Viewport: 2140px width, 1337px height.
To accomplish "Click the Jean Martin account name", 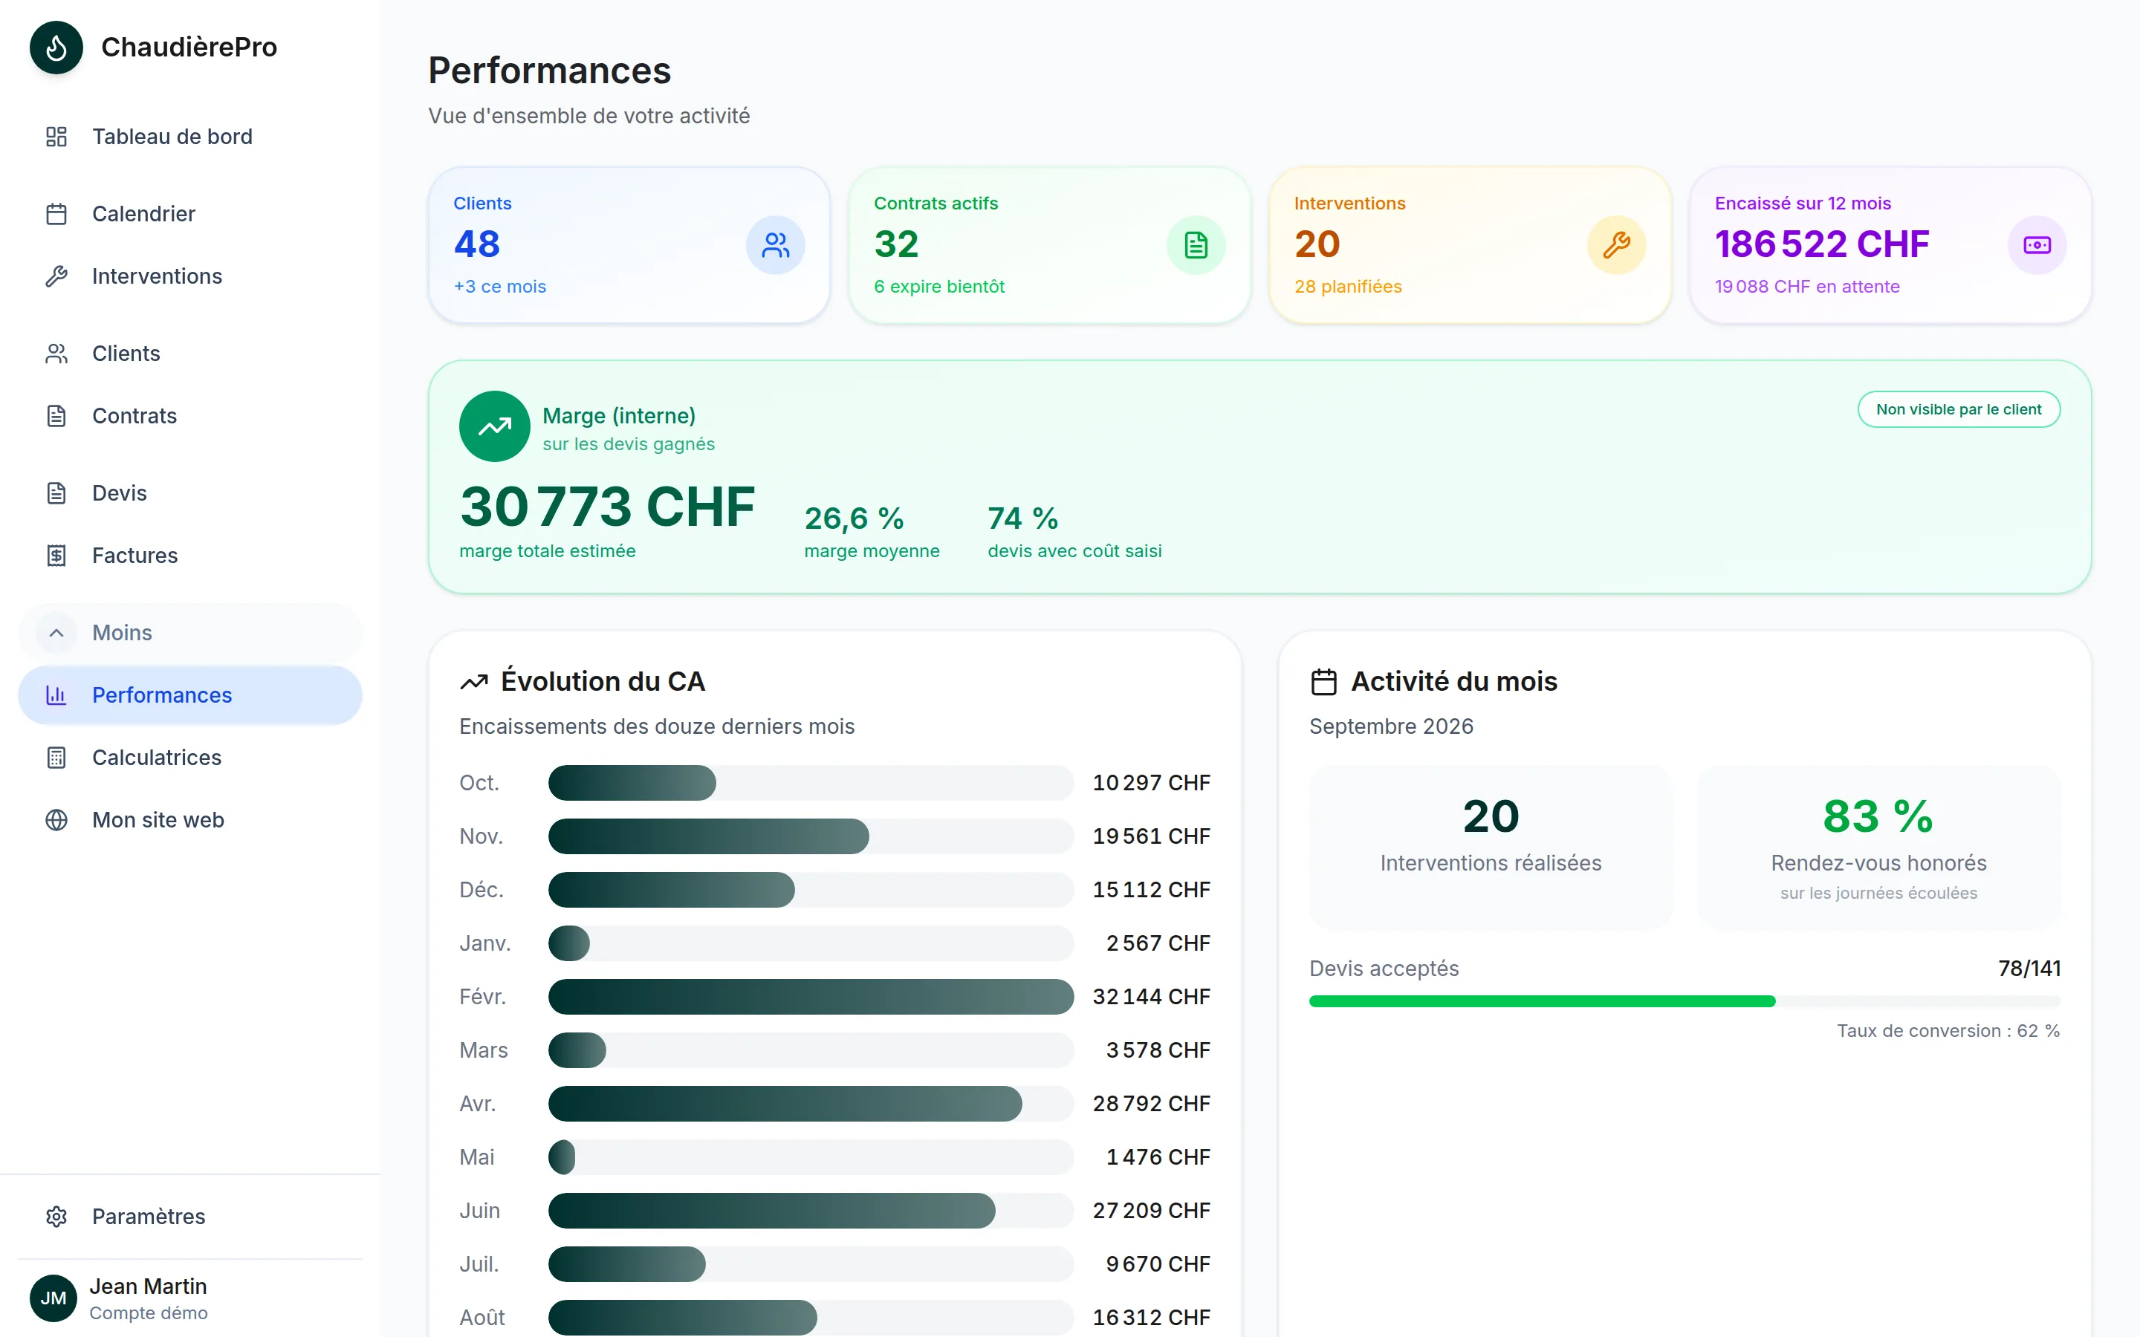I will [148, 1286].
